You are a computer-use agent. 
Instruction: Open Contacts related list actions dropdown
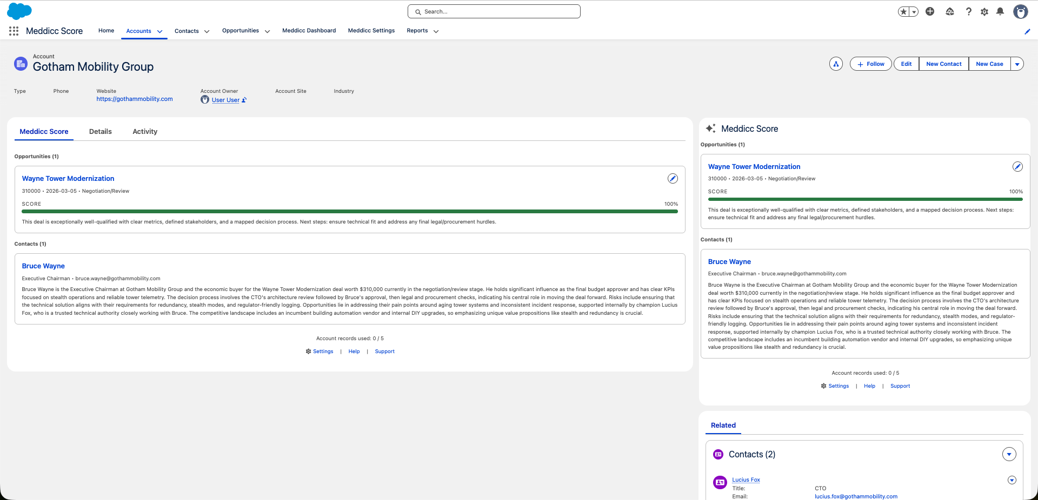[x=1009, y=455]
